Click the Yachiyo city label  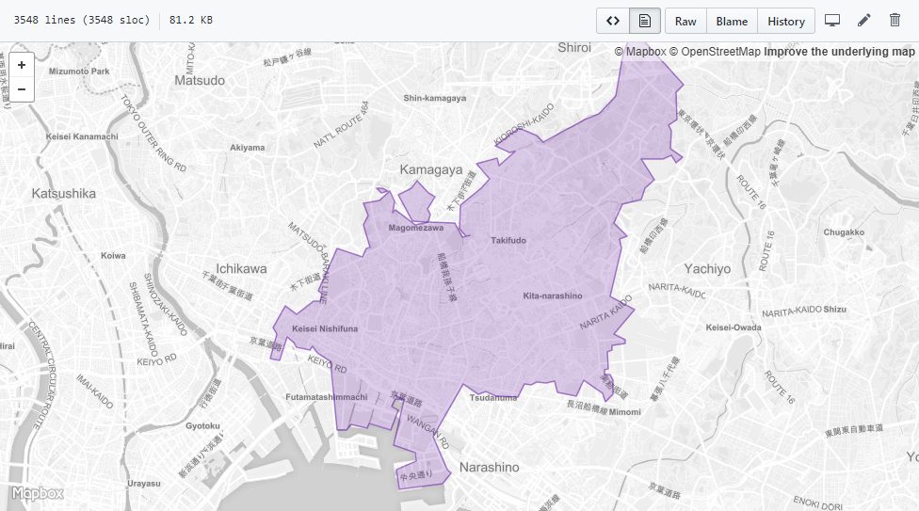point(707,269)
